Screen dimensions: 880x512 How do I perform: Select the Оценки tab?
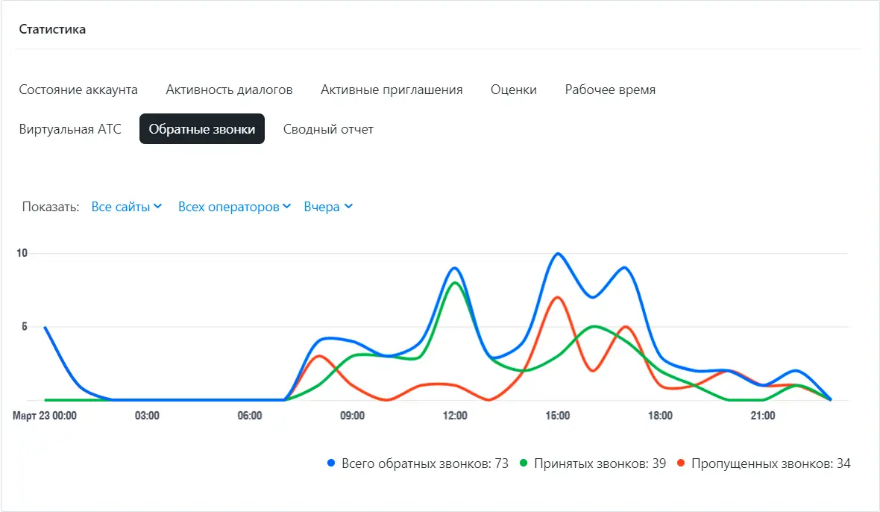pos(513,90)
